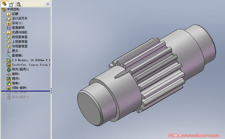Expand the 旋转1 revolve node
This screenshot has height=139, width=225.
pos(4,75)
